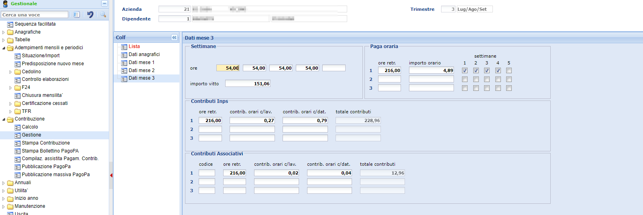The image size is (643, 215).
Task: Check settimana 3 for paga oraria row 2
Action: (487, 79)
